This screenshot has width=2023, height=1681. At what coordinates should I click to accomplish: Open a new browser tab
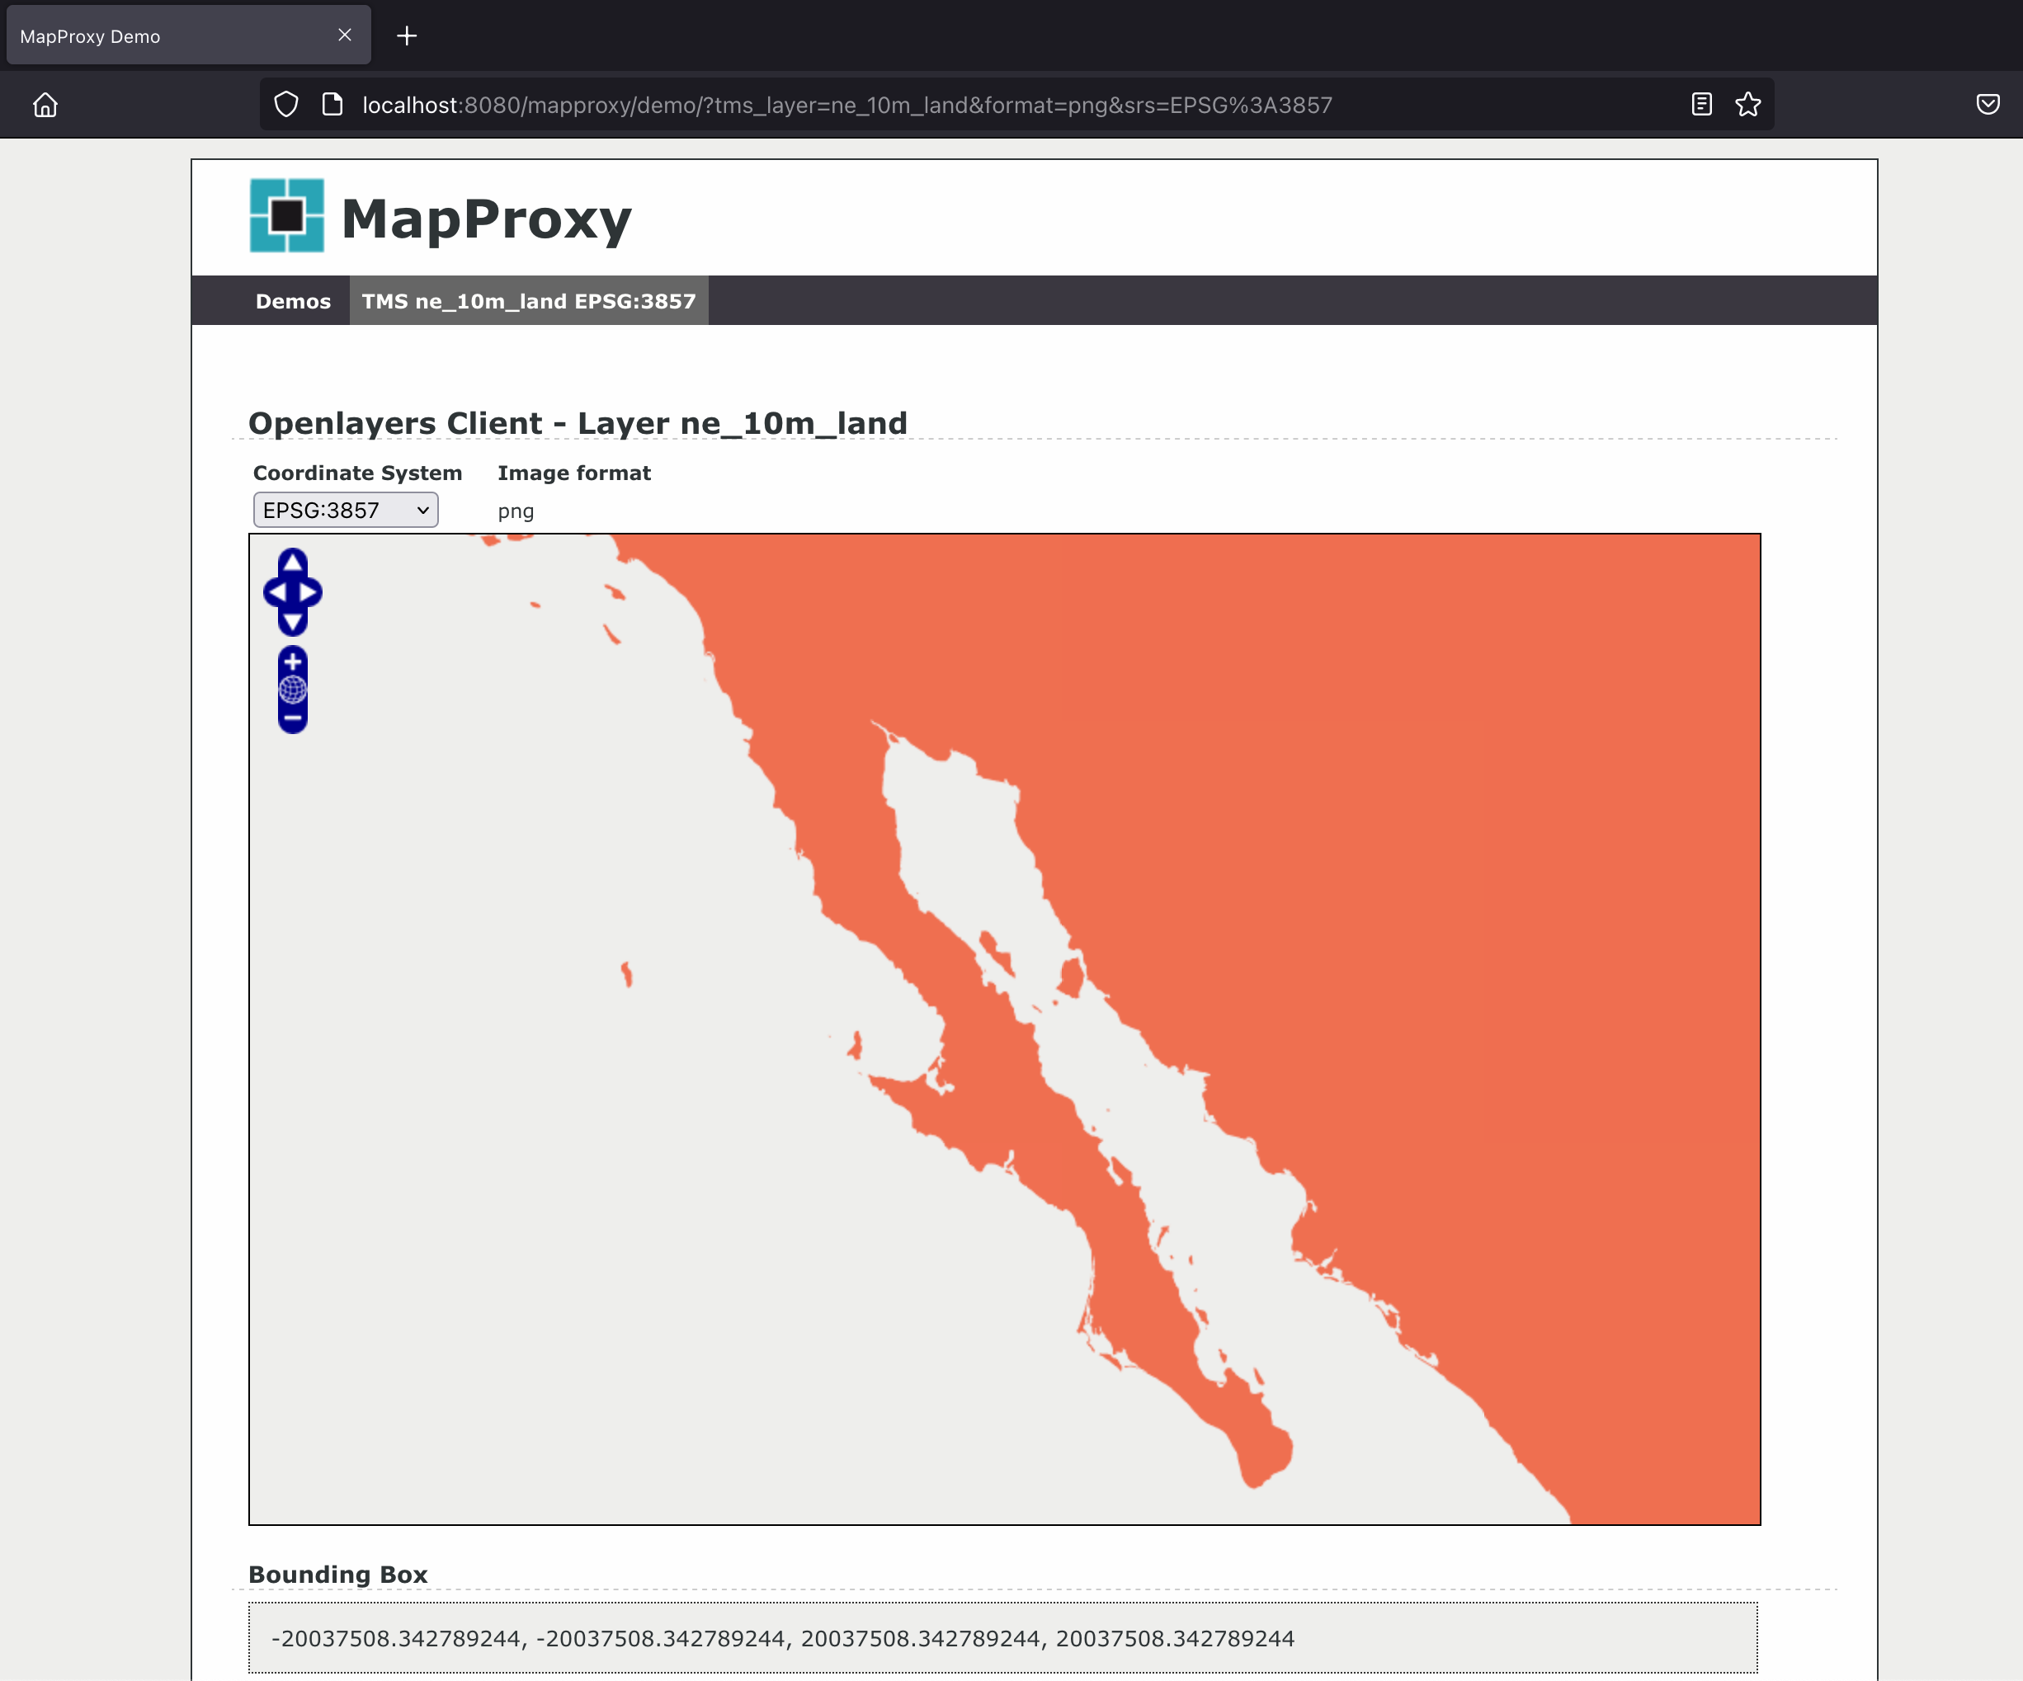point(407,35)
